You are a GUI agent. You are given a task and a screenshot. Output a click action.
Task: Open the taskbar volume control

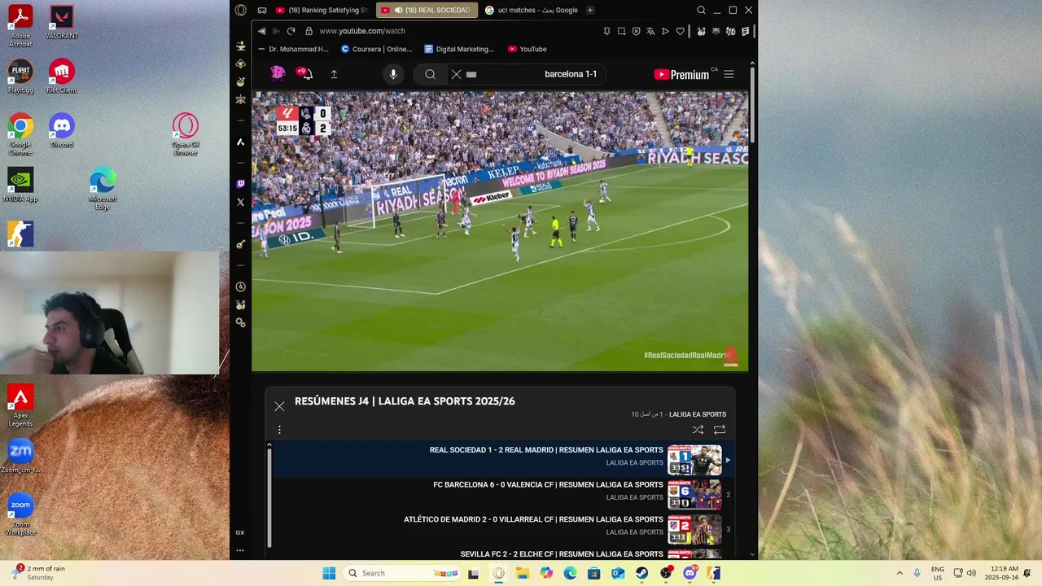[971, 573]
